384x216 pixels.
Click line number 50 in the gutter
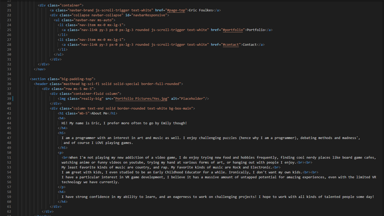pos(9,153)
